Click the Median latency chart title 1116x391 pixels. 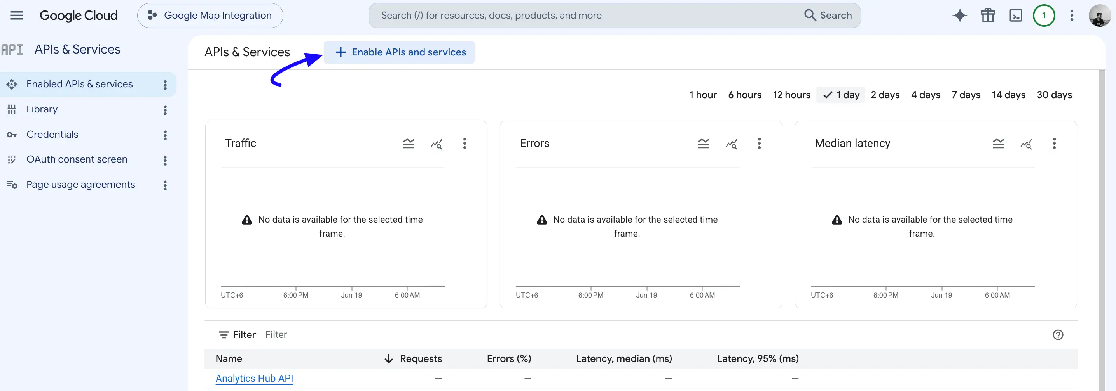click(852, 143)
